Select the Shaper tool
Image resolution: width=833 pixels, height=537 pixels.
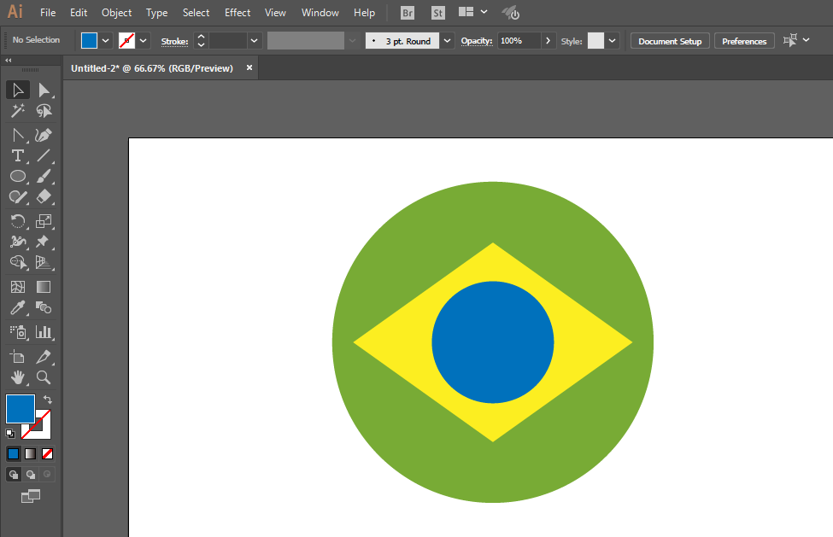[18, 197]
